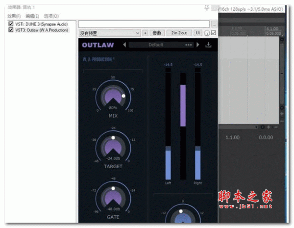Open the 编辑(E) menu

point(32,16)
